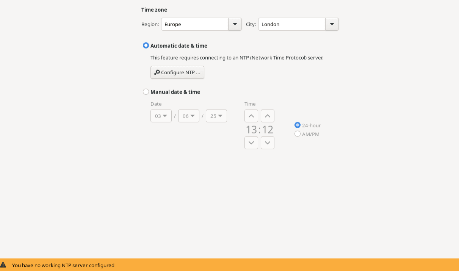Viewport: 459px width, 271px height.
Task: Select Automatic date & time radio button
Action: coord(146,45)
